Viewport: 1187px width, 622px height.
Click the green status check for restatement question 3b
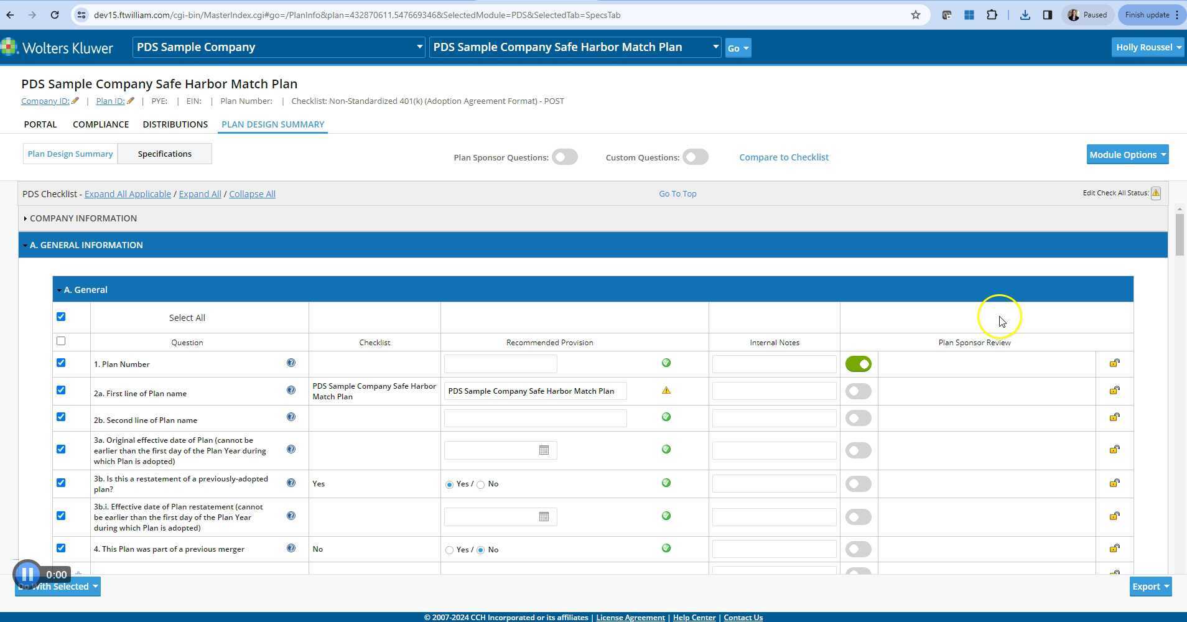tap(666, 483)
